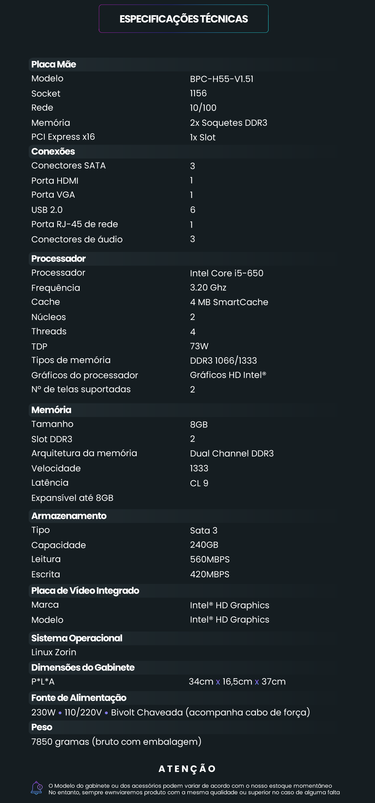This screenshot has height=803, width=375.
Task: Select the Fonte de Alimentação header
Action: pyautogui.click(x=79, y=698)
